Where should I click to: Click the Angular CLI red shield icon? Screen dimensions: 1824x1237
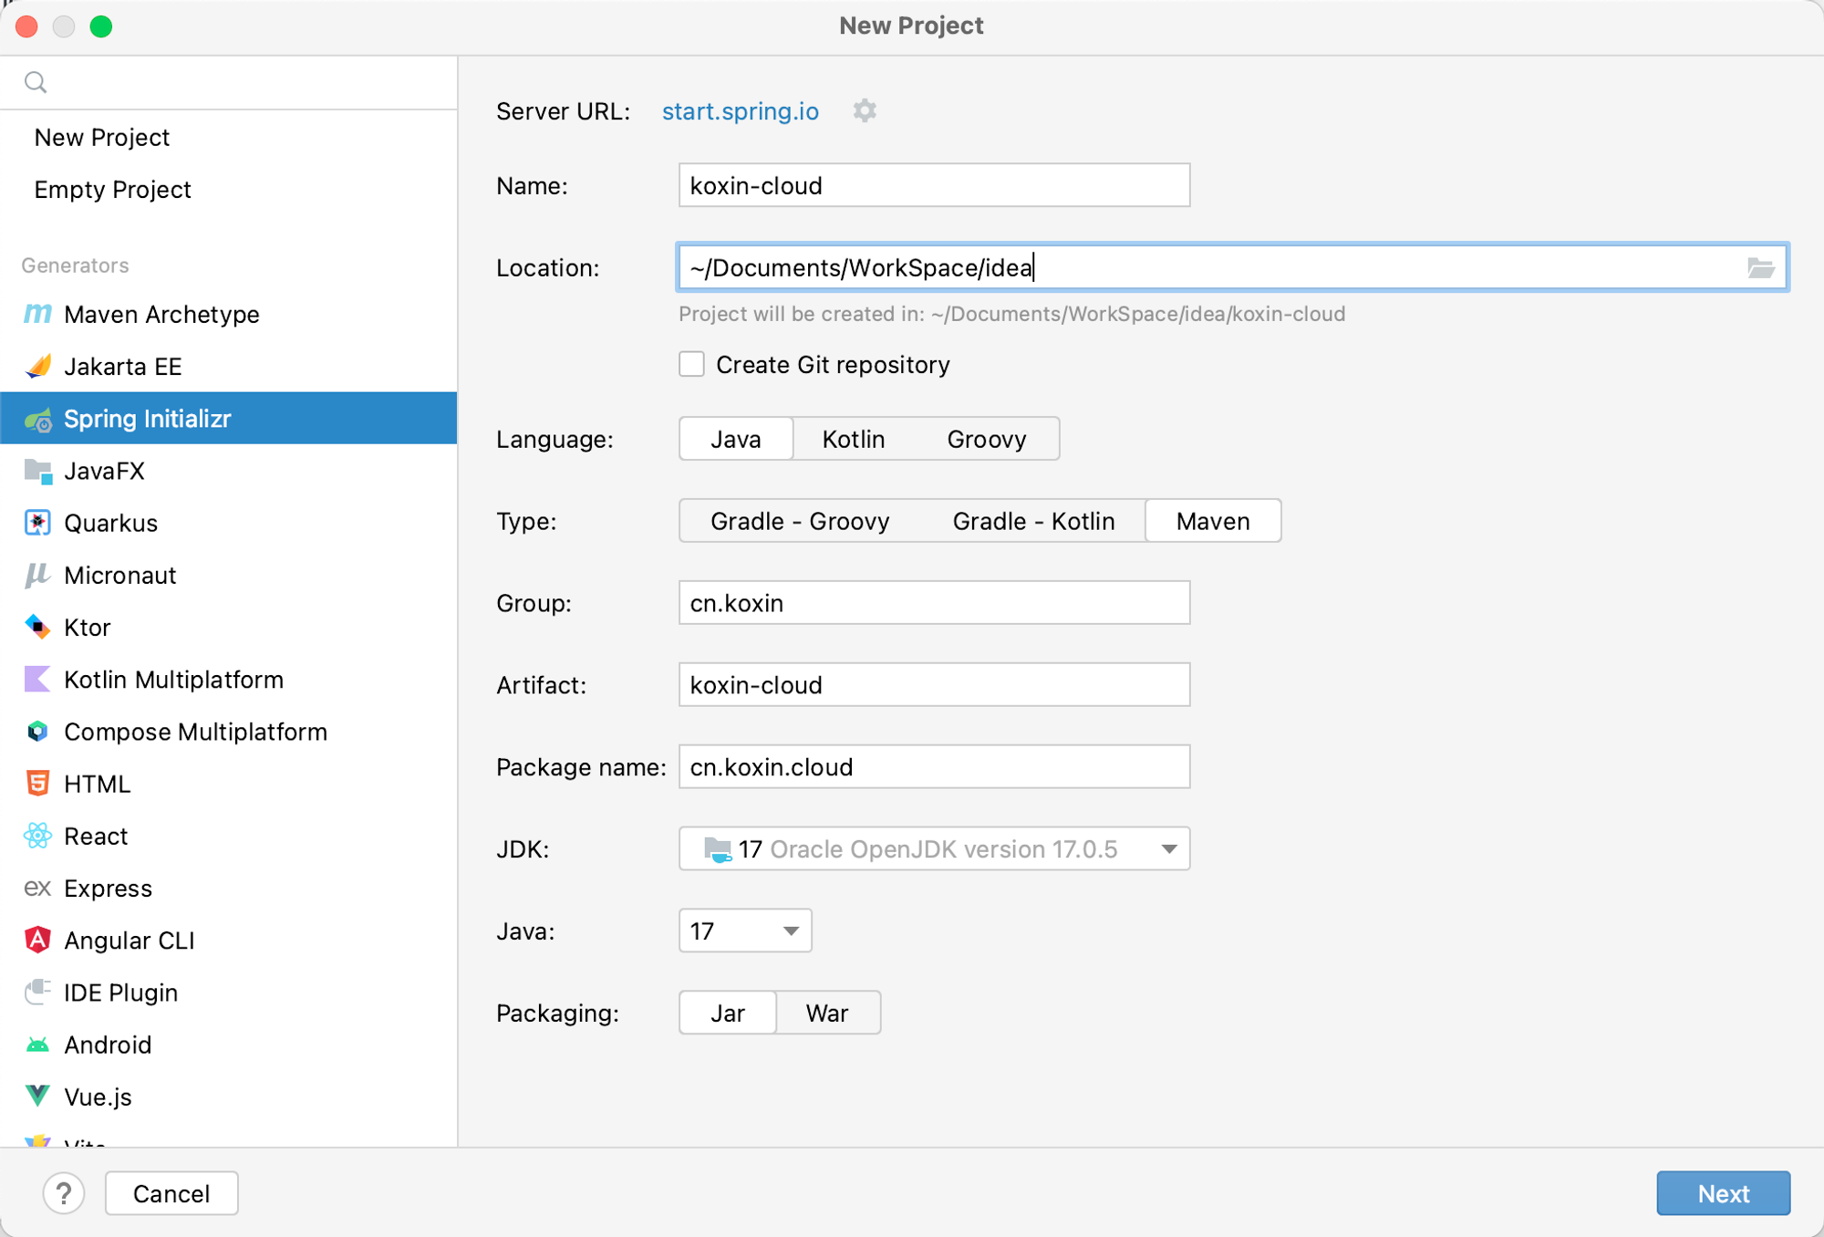point(37,940)
